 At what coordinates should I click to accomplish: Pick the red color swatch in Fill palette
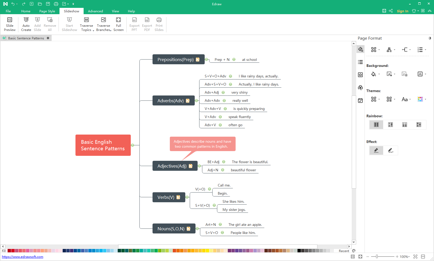pyautogui.click(x=13, y=251)
